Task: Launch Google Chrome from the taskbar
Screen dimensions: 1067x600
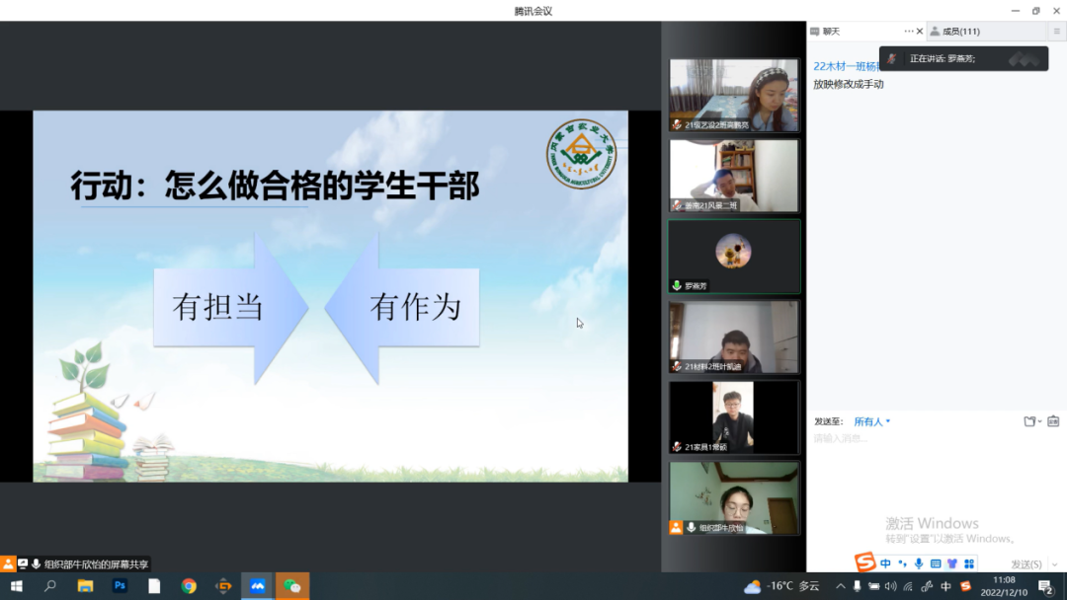Action: click(189, 586)
